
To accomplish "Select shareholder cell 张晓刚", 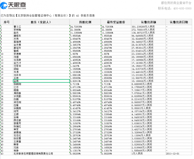I will tap(41, 84).
